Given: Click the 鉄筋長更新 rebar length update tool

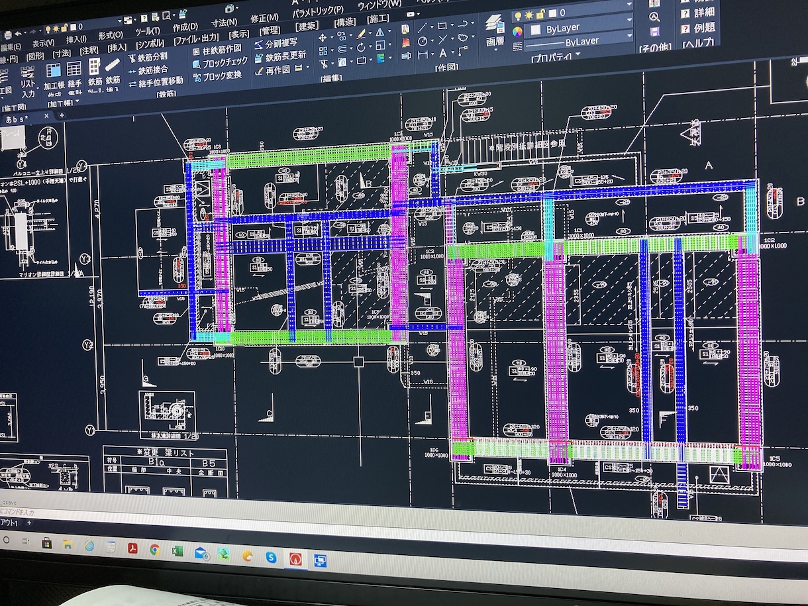Looking at the screenshot, I should coord(279,56).
